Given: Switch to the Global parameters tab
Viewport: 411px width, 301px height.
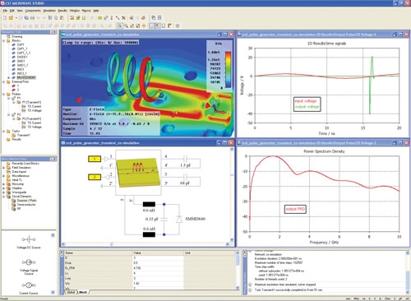Looking at the screenshot, I should tap(71, 293).
